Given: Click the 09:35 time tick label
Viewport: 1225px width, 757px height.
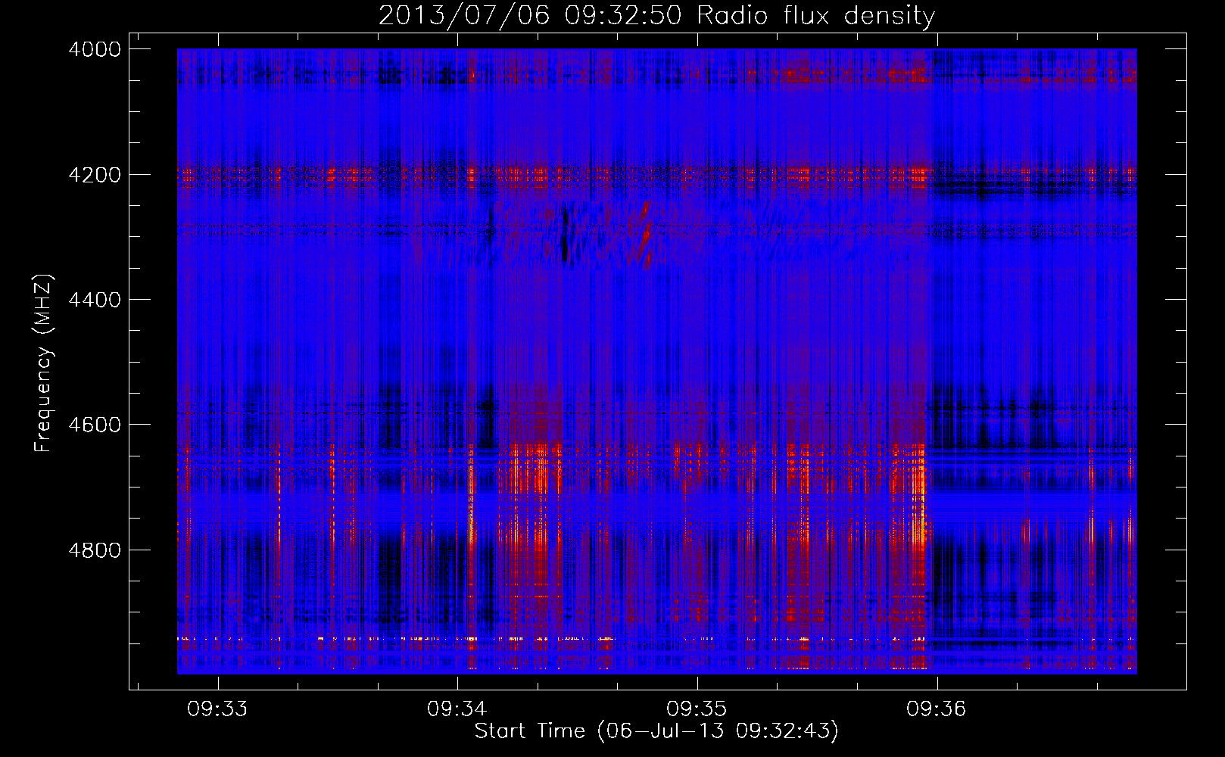Looking at the screenshot, I should coord(697,709).
